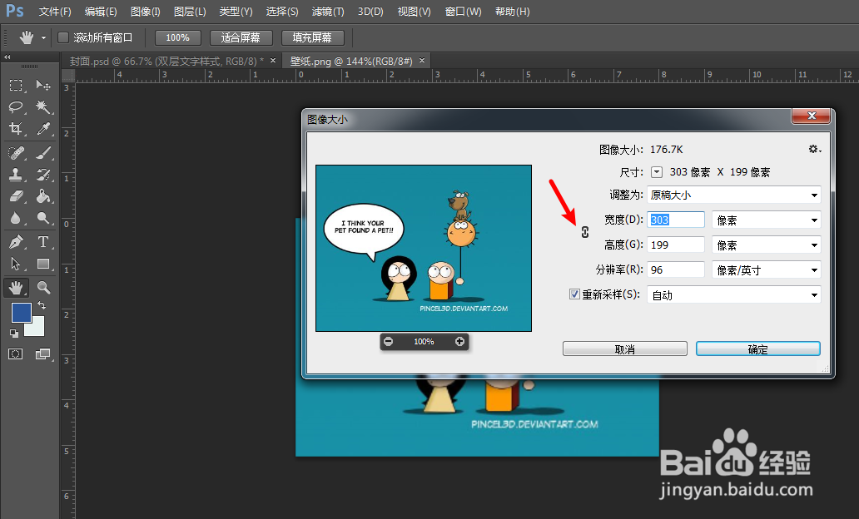Select the Crop tool

coord(16,129)
